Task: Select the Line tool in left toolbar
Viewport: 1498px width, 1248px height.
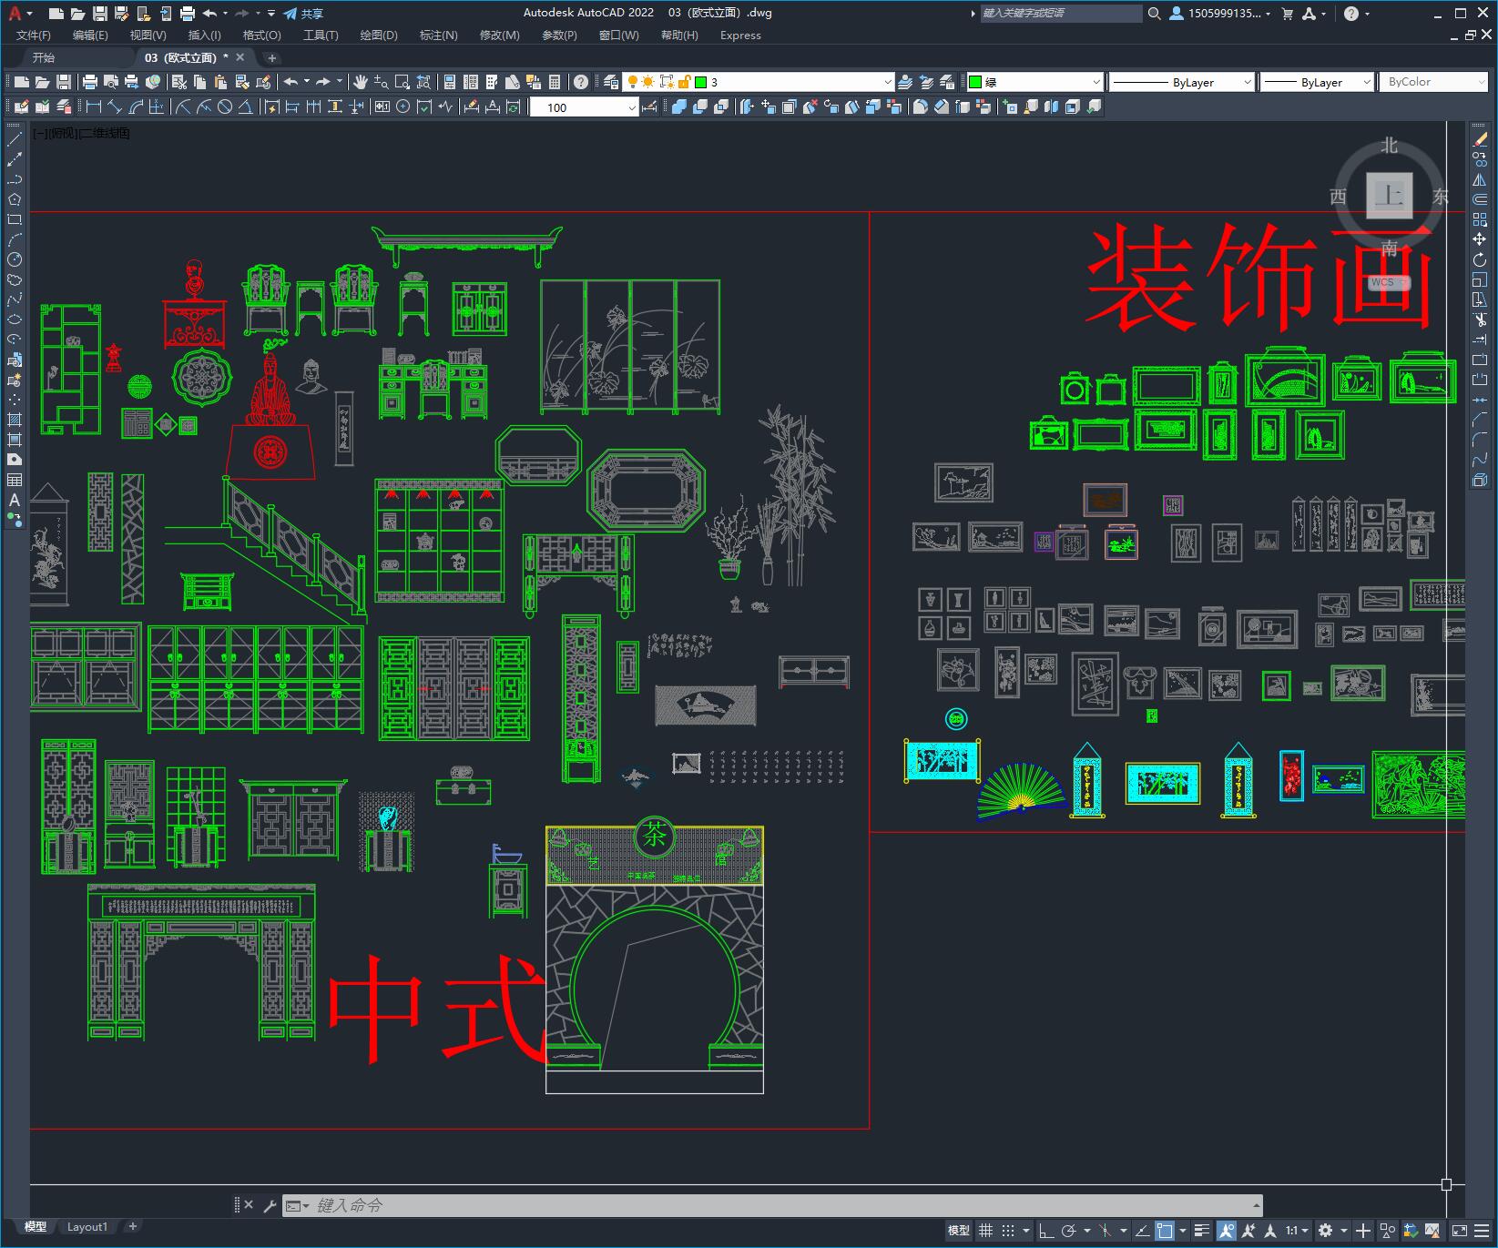Action: (15, 138)
